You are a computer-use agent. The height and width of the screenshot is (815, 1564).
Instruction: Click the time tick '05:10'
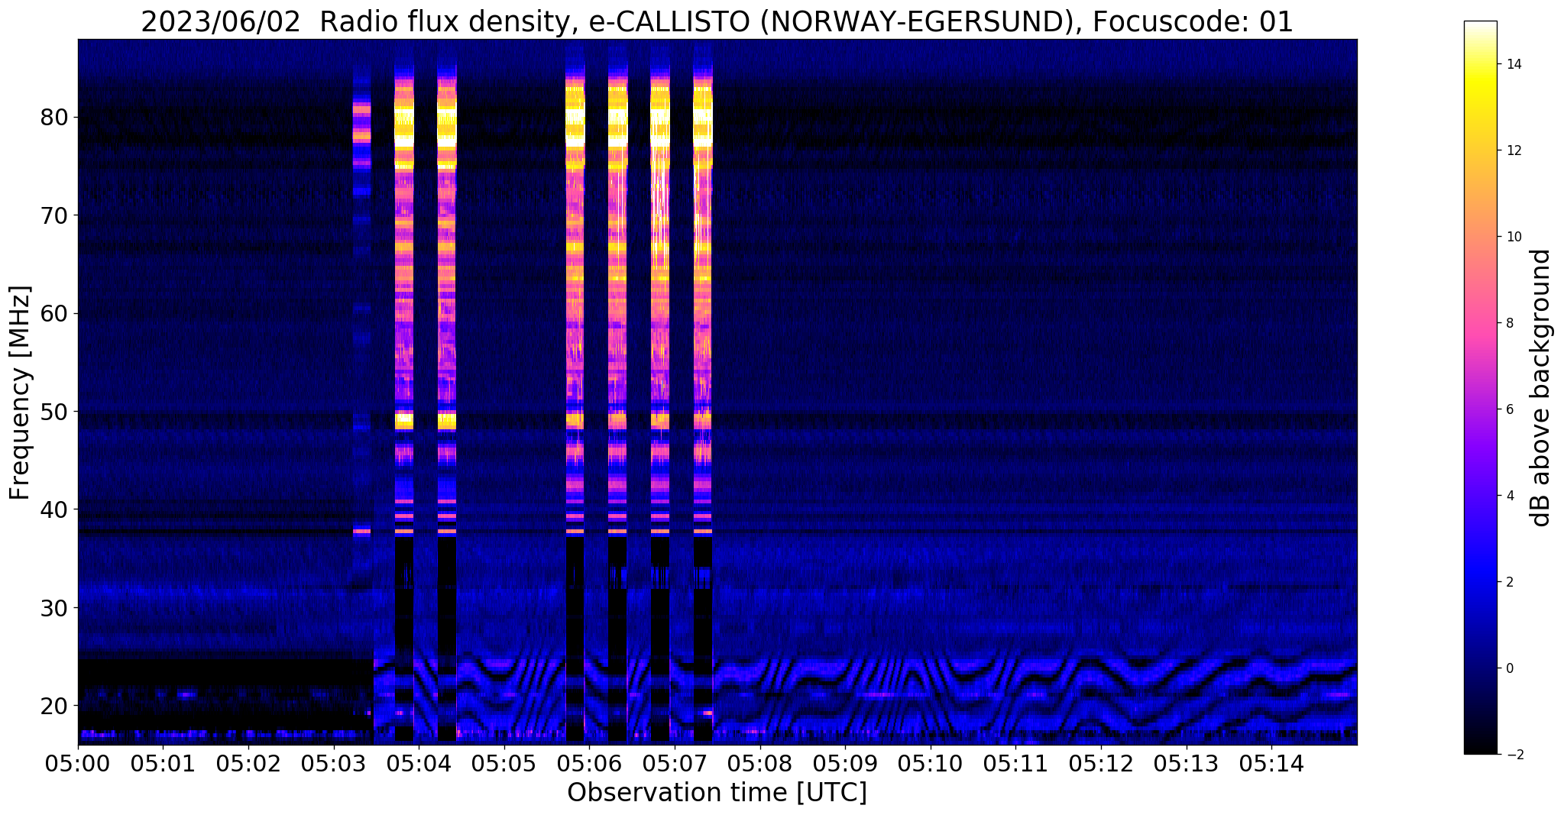931,762
